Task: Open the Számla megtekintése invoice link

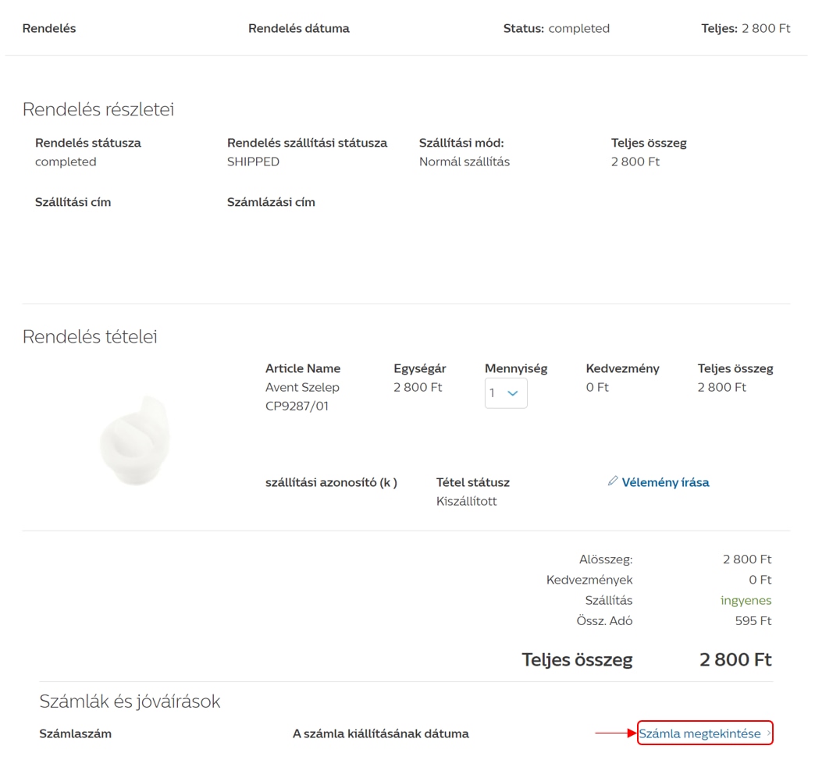Action: (699, 733)
